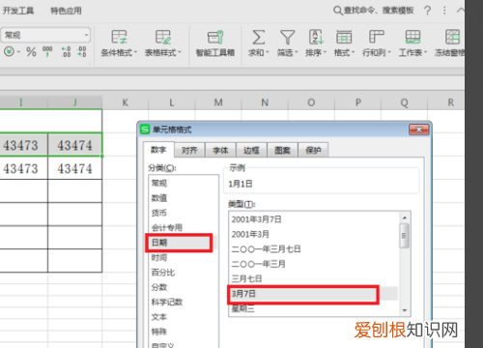Open the 开发工具 menu tab
This screenshot has width=483, height=348.
coord(18,11)
